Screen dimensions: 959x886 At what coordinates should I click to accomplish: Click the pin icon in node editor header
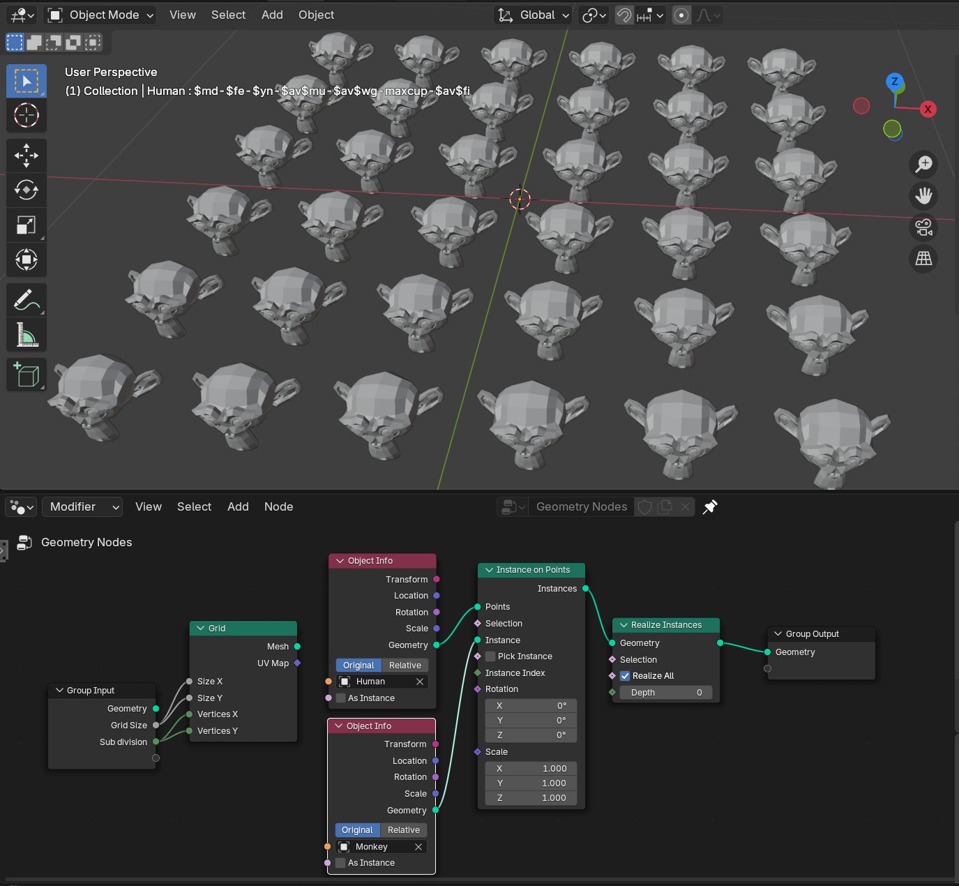710,507
